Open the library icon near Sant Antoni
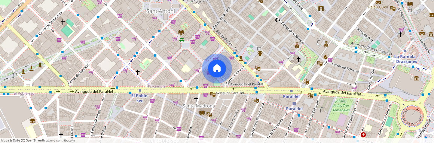Image resolution: width=434 pixels, height=143 pixels. (181, 32)
